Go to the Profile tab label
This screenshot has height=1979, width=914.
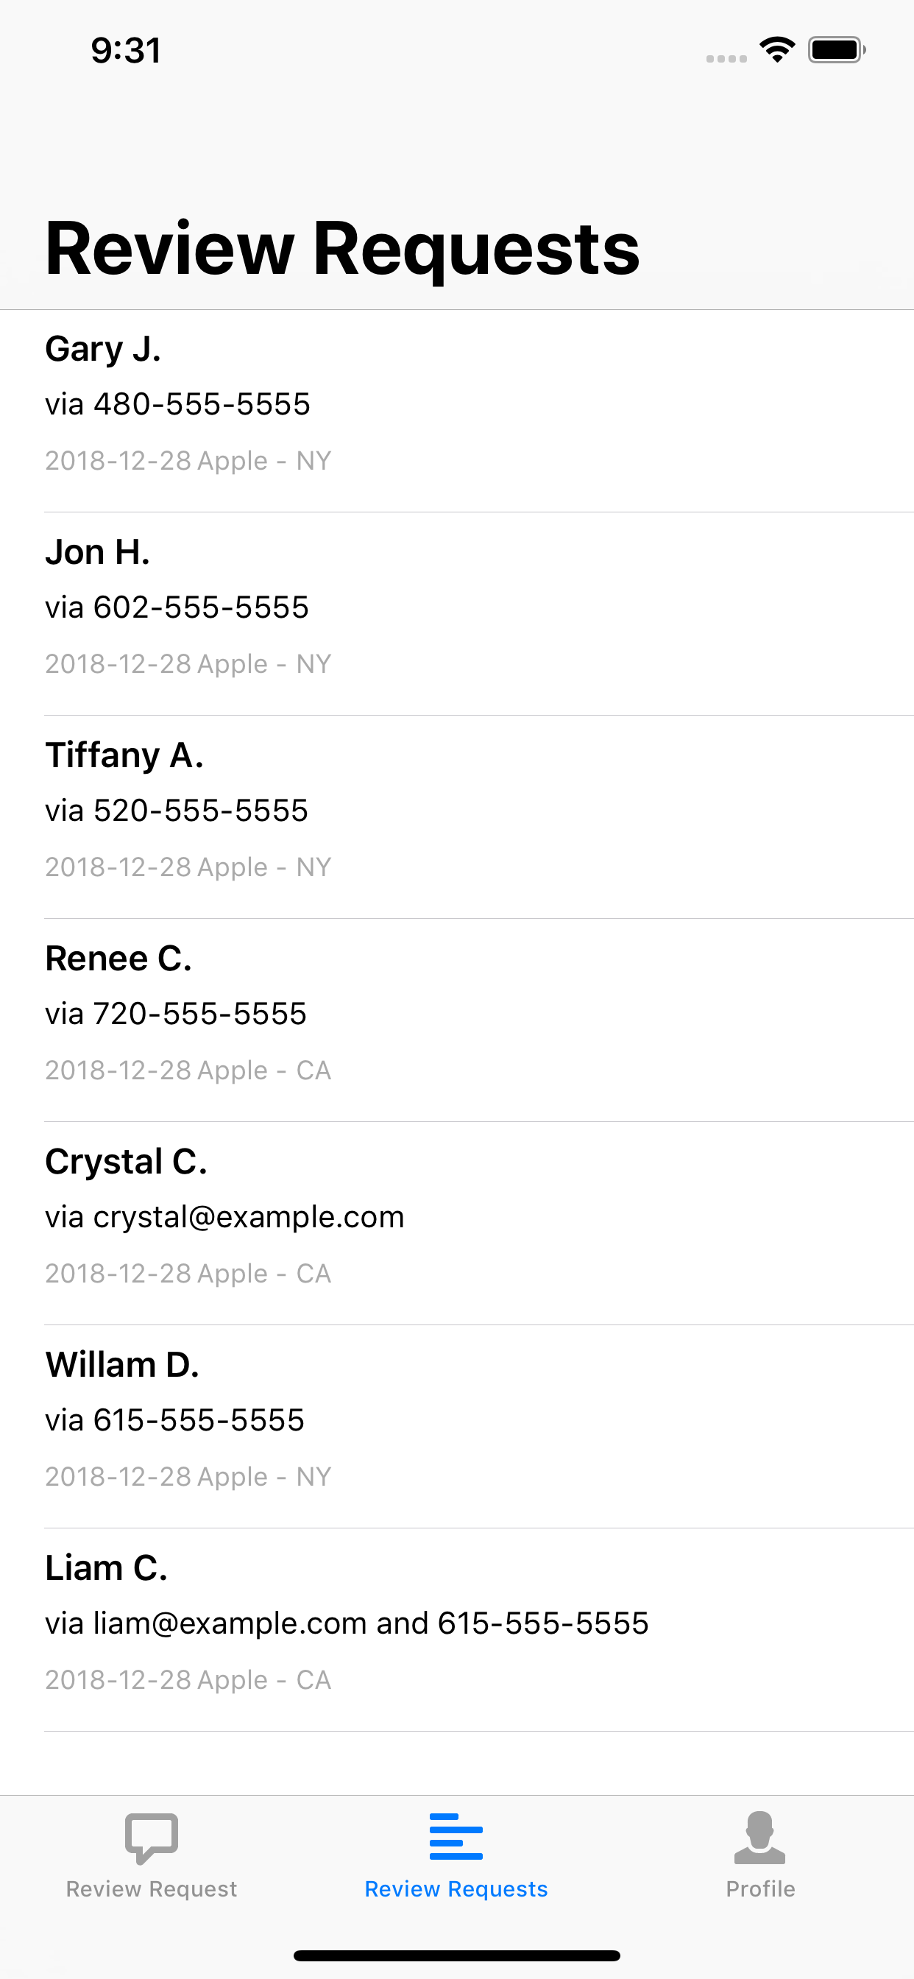760,1889
